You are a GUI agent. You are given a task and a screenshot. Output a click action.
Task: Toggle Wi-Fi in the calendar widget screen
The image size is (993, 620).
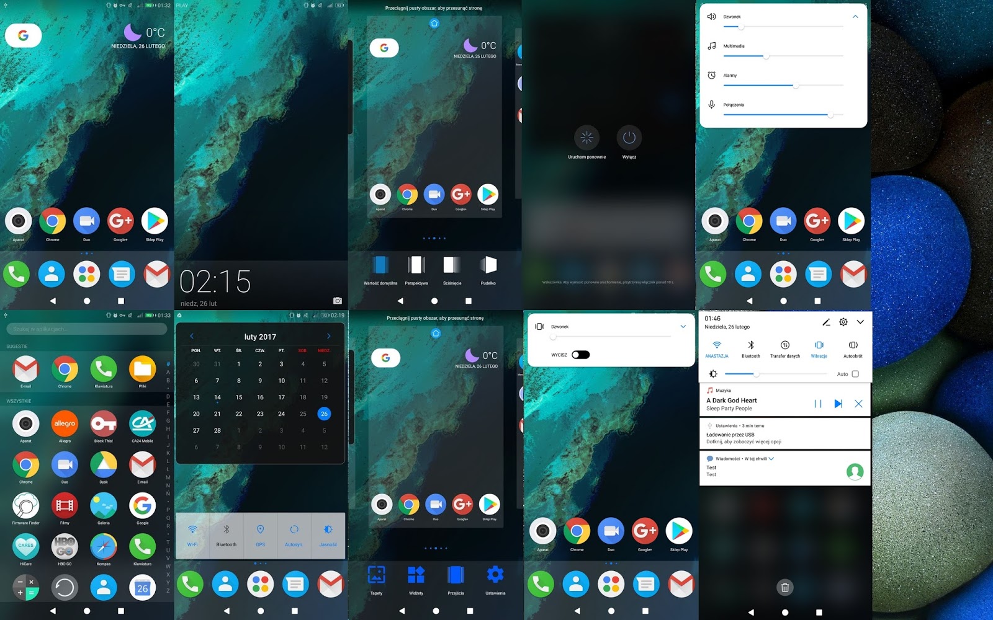192,535
